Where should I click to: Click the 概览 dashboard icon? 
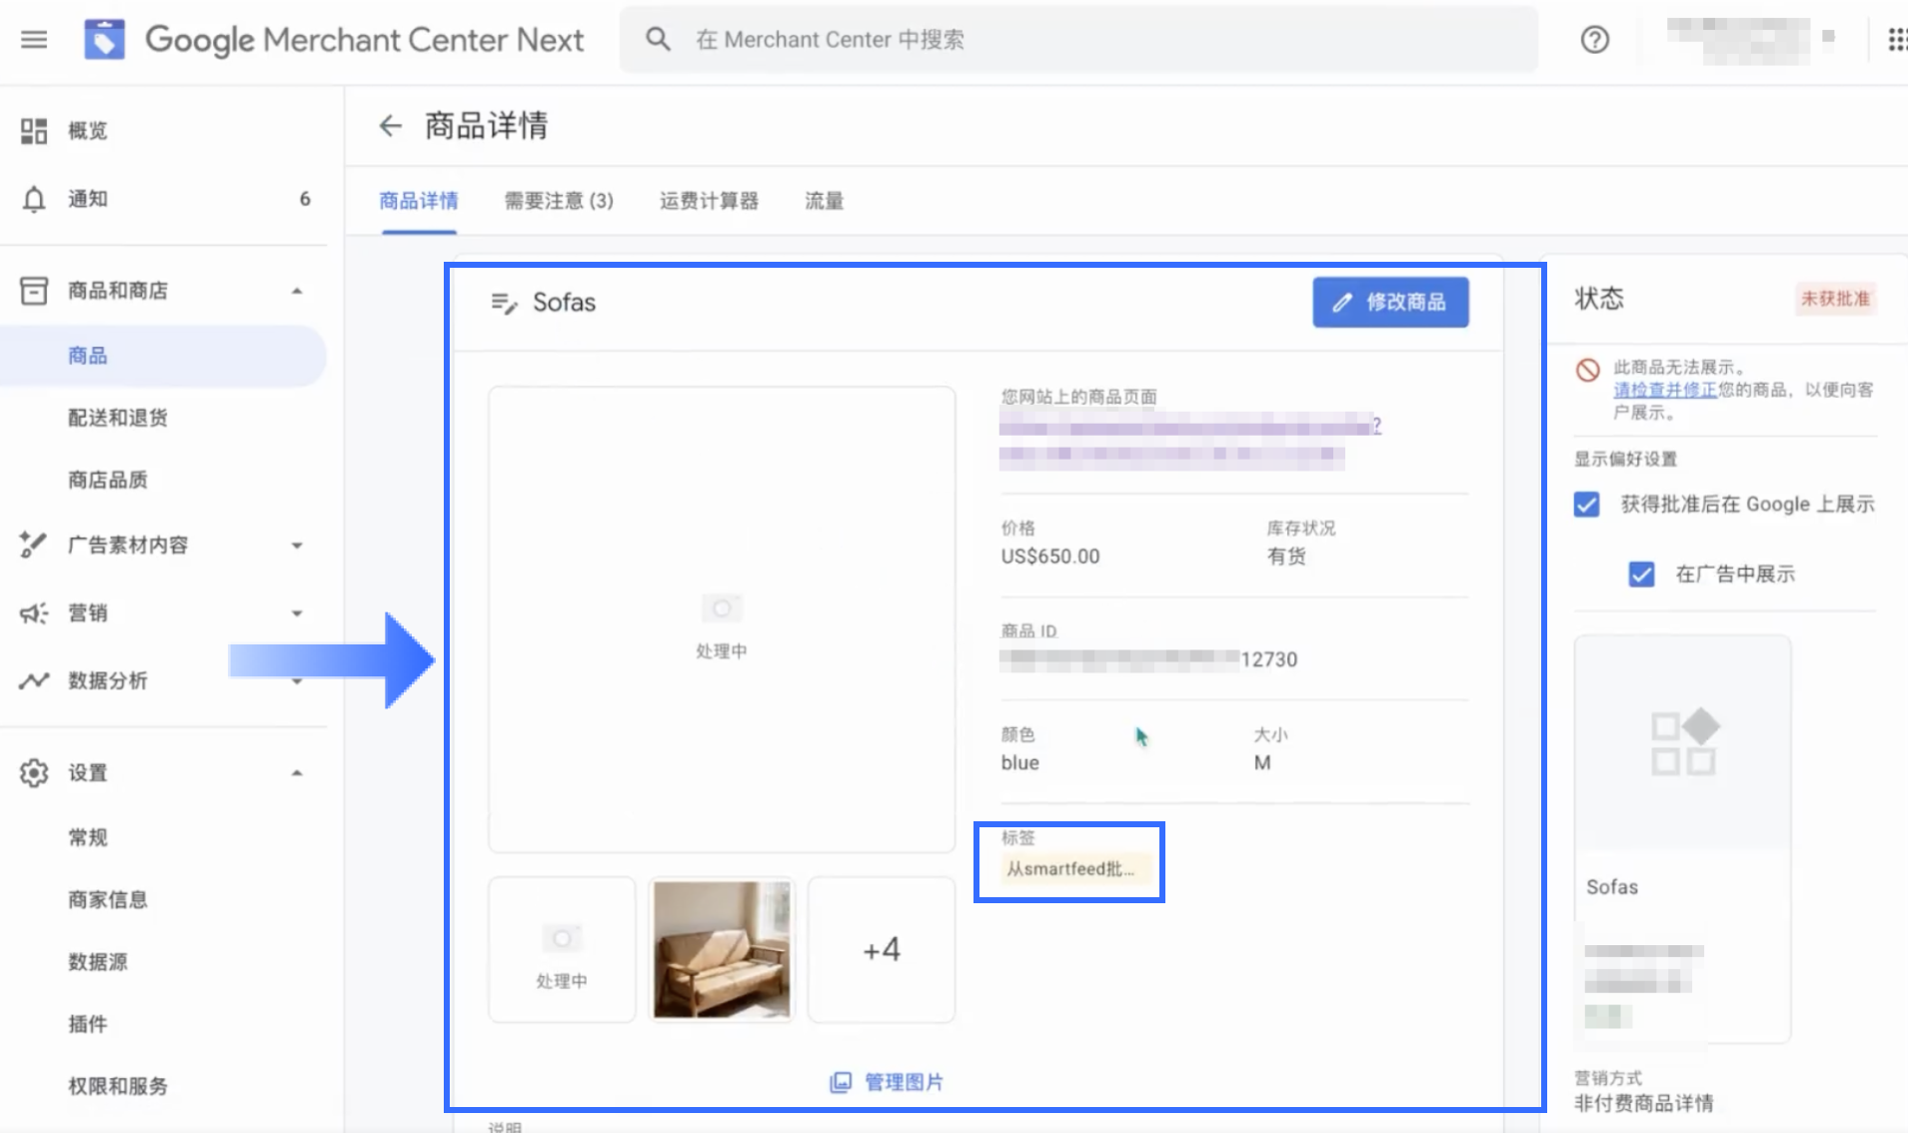(x=34, y=131)
